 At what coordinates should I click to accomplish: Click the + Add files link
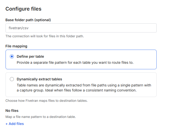15,124
